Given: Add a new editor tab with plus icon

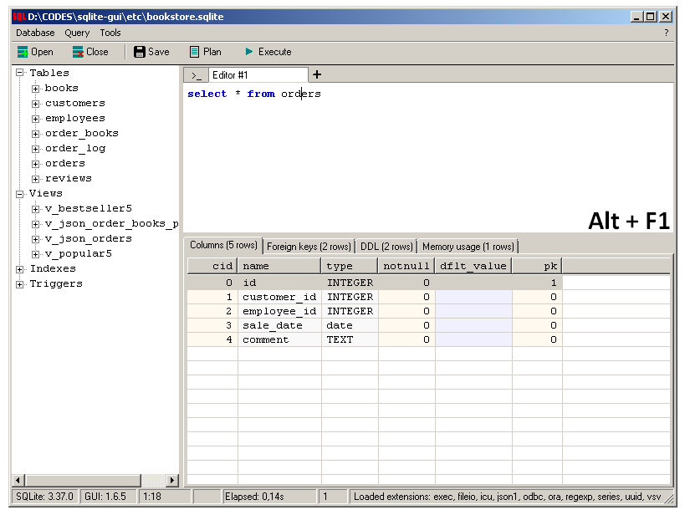Looking at the screenshot, I should point(316,74).
